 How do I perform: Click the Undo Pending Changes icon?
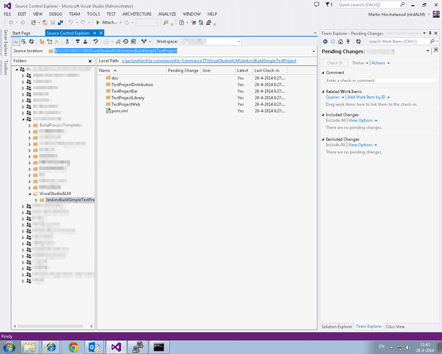point(96,41)
